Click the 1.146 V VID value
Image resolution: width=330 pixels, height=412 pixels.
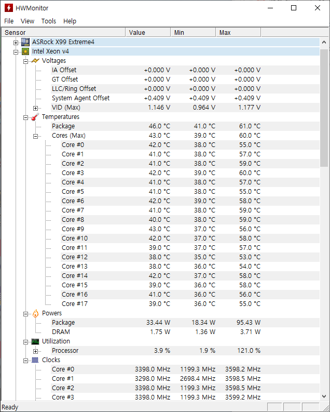point(159,108)
